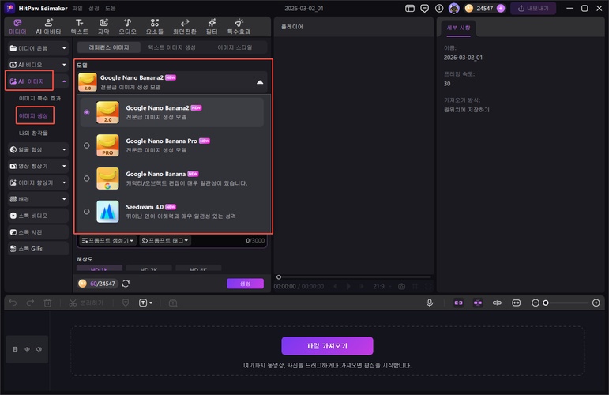Click the 파일 가져오기 import file button

(327, 346)
